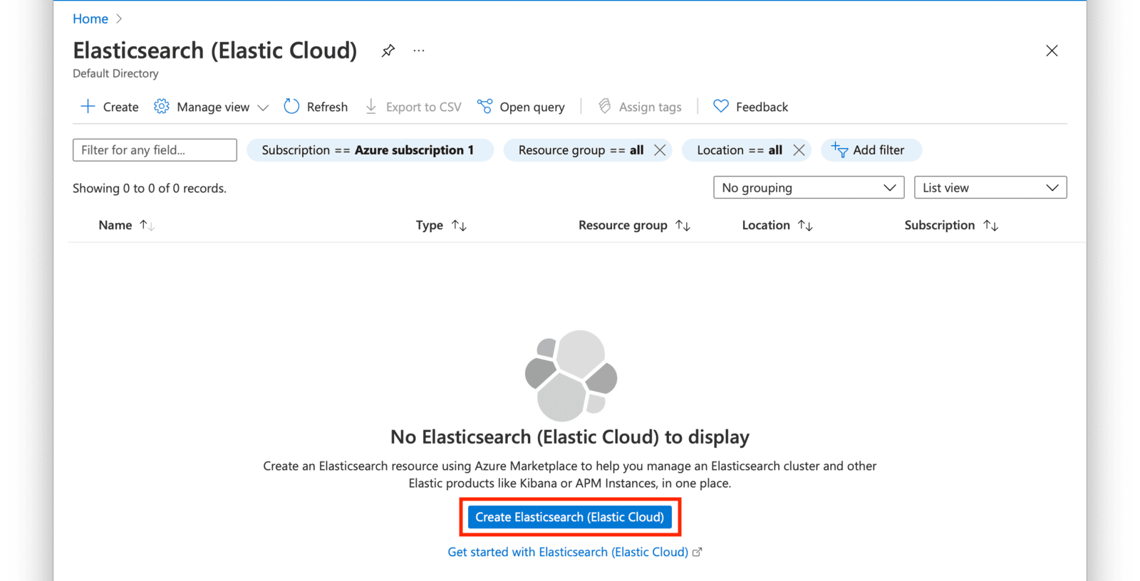Sort by Name column

[x=126, y=225]
